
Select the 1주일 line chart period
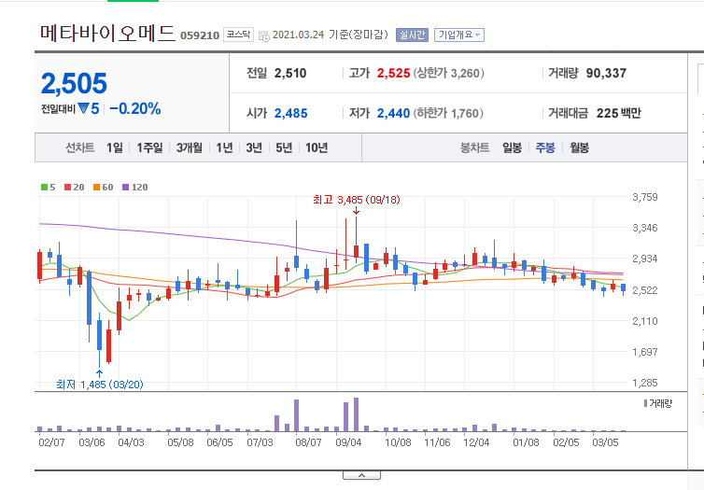149,147
